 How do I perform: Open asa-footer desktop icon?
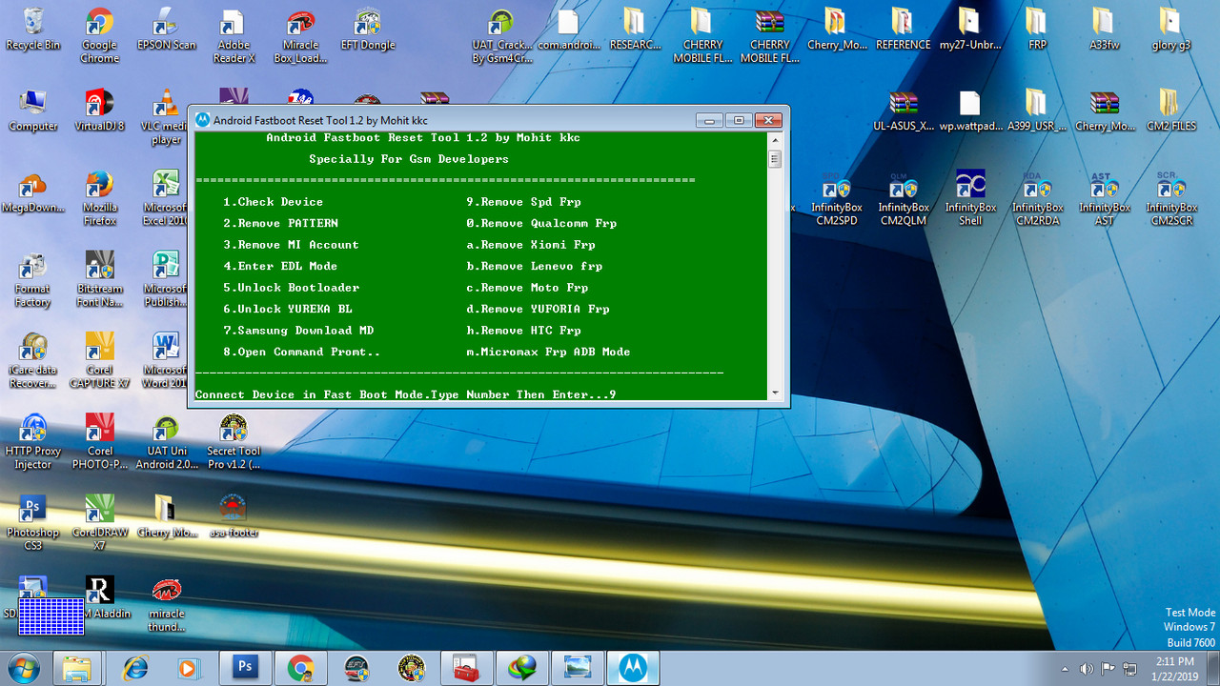pos(234,517)
